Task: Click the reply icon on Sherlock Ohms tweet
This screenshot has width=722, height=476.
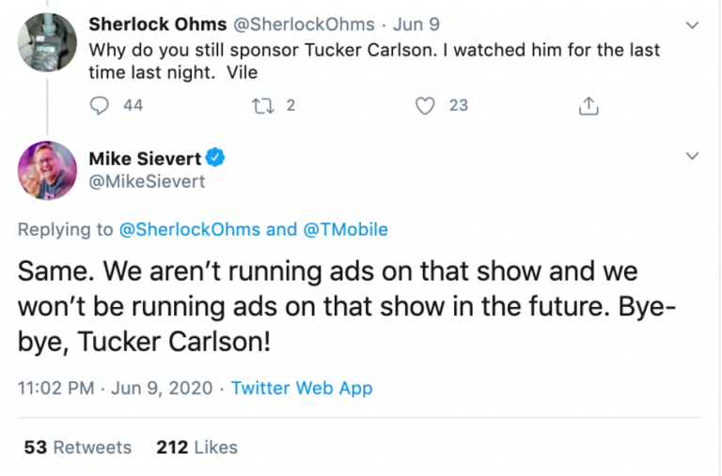Action: [x=100, y=106]
